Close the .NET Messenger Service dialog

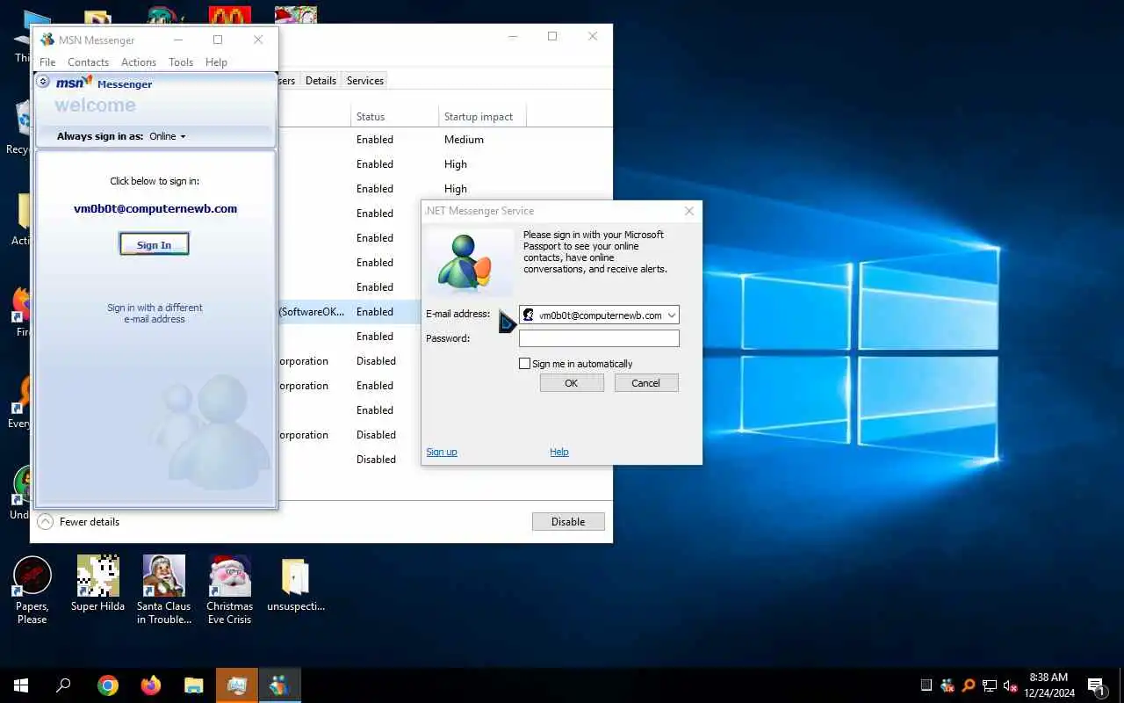click(x=689, y=211)
